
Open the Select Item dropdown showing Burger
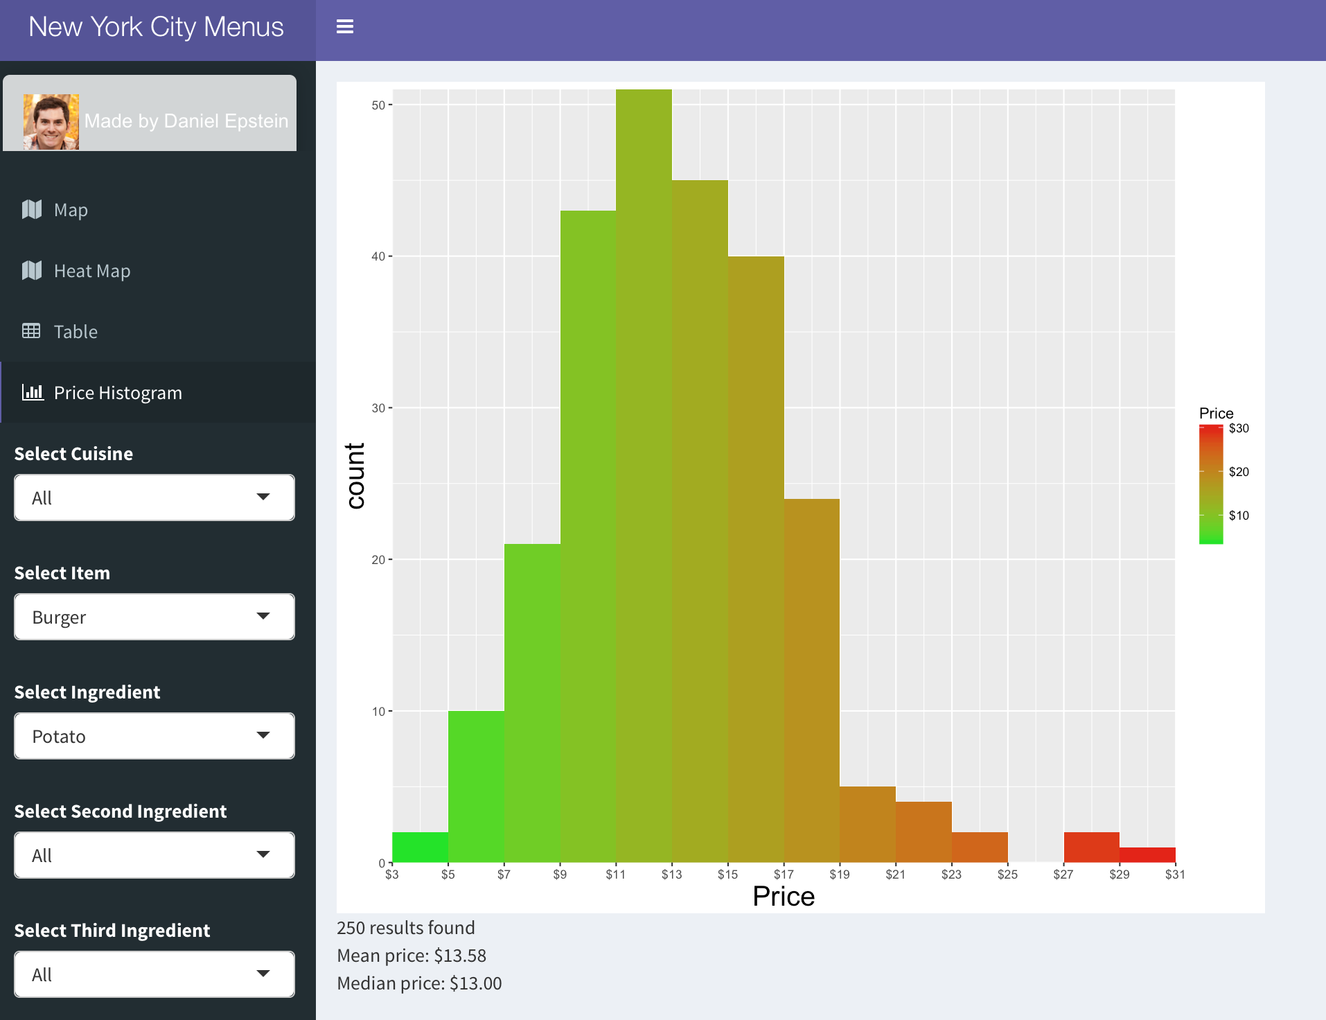tap(154, 617)
